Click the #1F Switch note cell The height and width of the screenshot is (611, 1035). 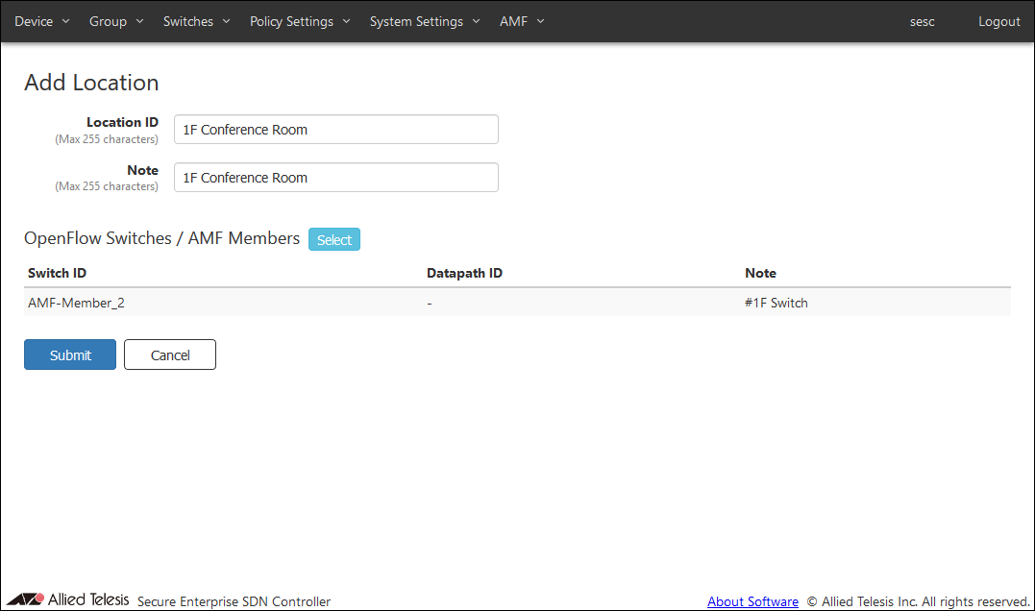776,303
